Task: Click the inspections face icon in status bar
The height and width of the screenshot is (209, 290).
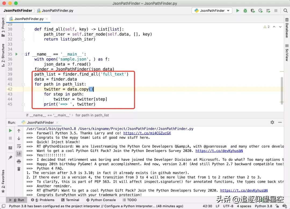Action: click(284, 206)
